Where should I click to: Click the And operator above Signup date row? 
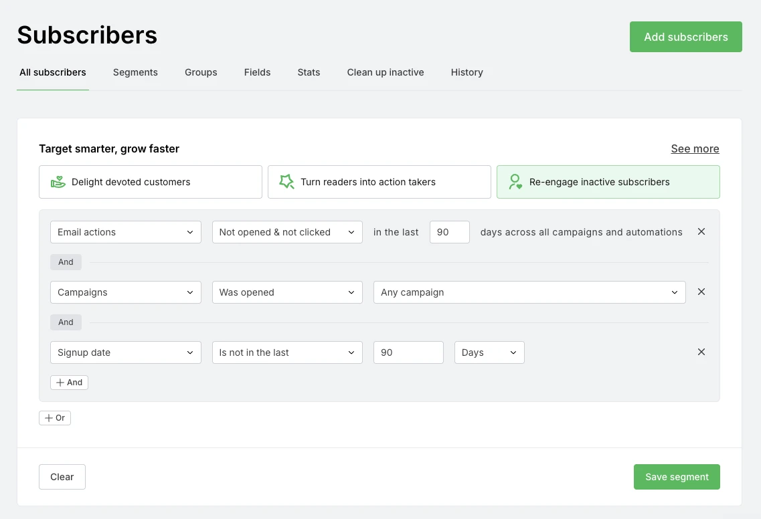(x=66, y=322)
